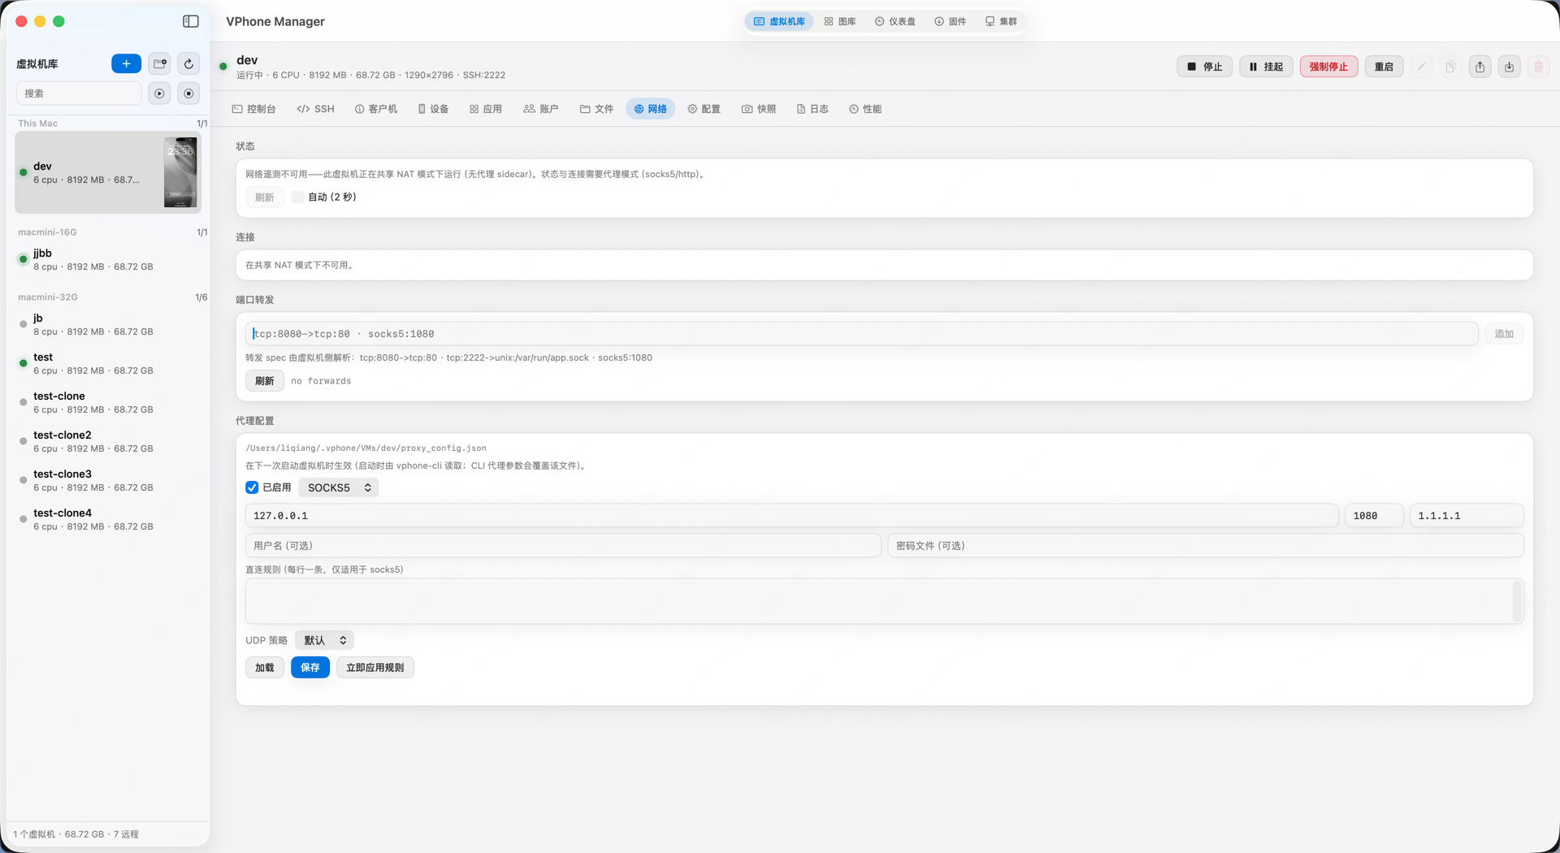1560x853 pixels.
Task: Click the circular-arrow refresh icon in the sidebar header
Action: (x=188, y=63)
